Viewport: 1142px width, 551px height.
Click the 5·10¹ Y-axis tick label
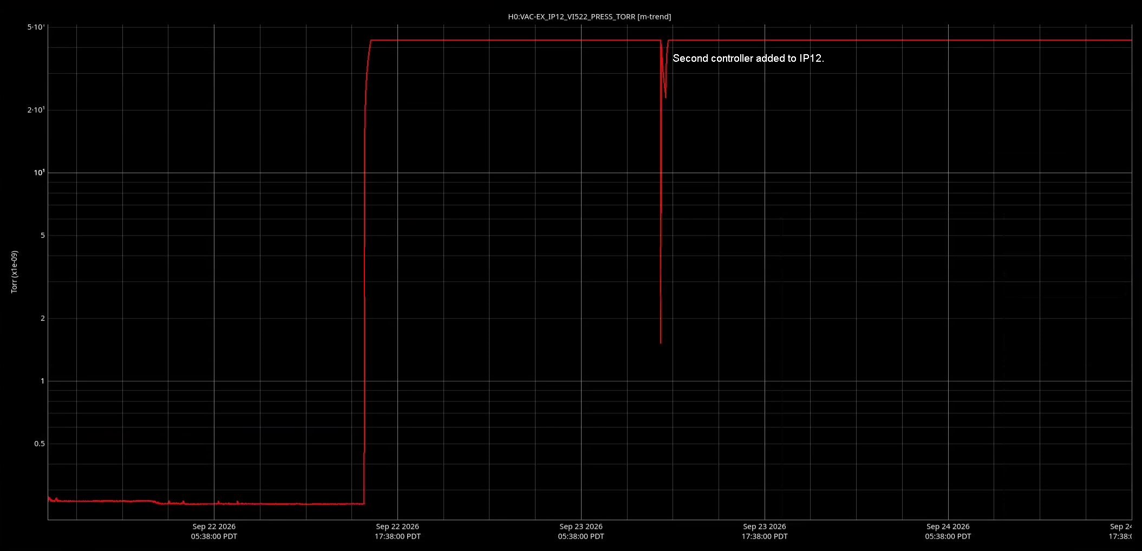pyautogui.click(x=36, y=27)
